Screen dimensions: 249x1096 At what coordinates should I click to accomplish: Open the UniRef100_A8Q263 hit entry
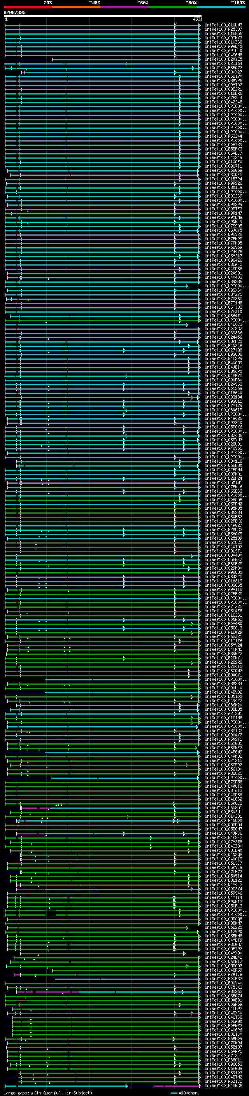[x=223, y=991]
